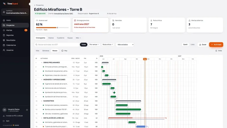Open Alertas in the sidebar

[15, 30]
